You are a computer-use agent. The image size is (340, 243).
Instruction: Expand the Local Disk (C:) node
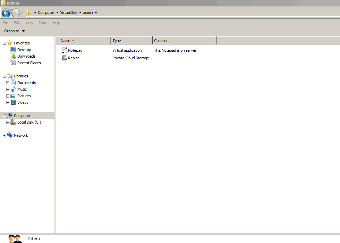coord(8,122)
